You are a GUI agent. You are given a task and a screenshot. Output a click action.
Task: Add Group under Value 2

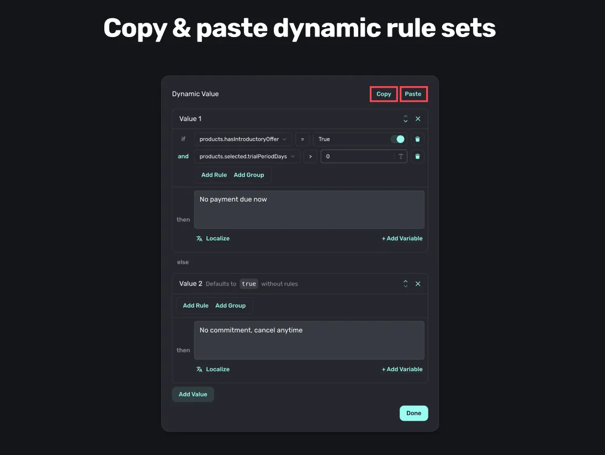point(230,306)
